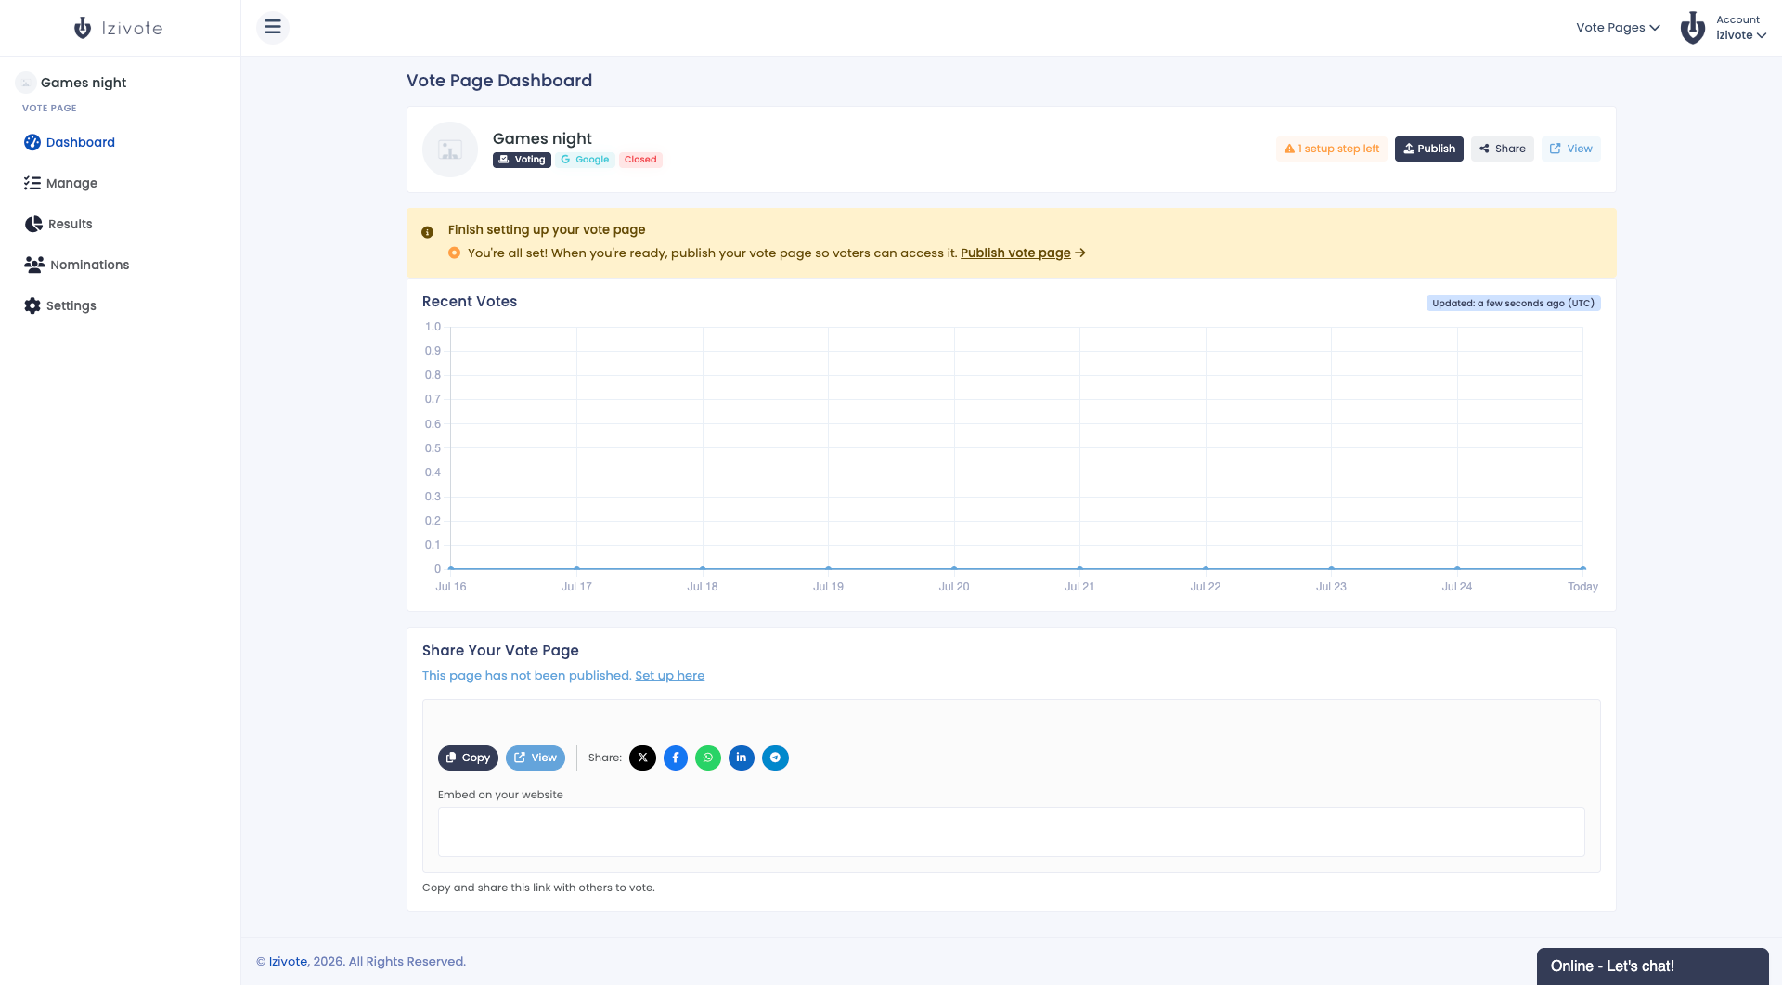Share on LinkedIn icon

coord(742,758)
